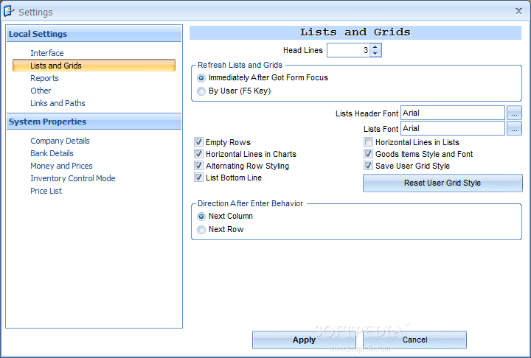Click the Lists Header Font text field
This screenshot has width=531, height=358.
click(453, 113)
